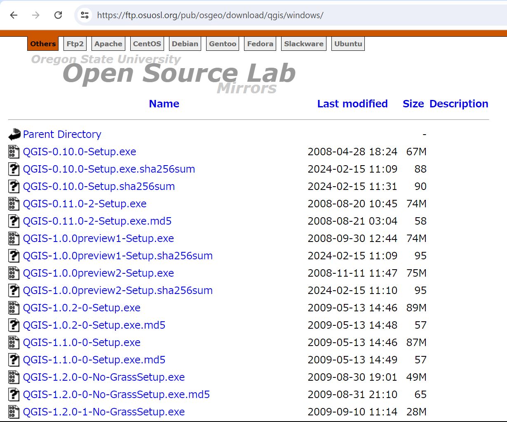Viewport: 507px width, 422px height.
Task: Go to the Fedora mirror tab
Action: 260,44
